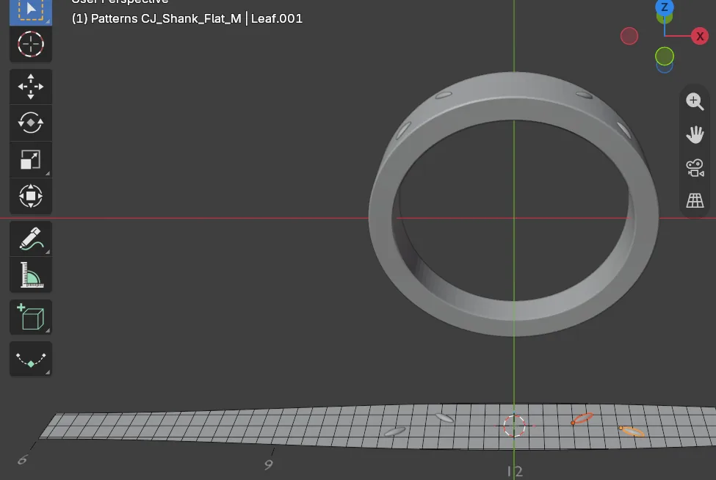This screenshot has height=480, width=716.
Task: Snap view to blue Z axis
Action: [x=665, y=7]
